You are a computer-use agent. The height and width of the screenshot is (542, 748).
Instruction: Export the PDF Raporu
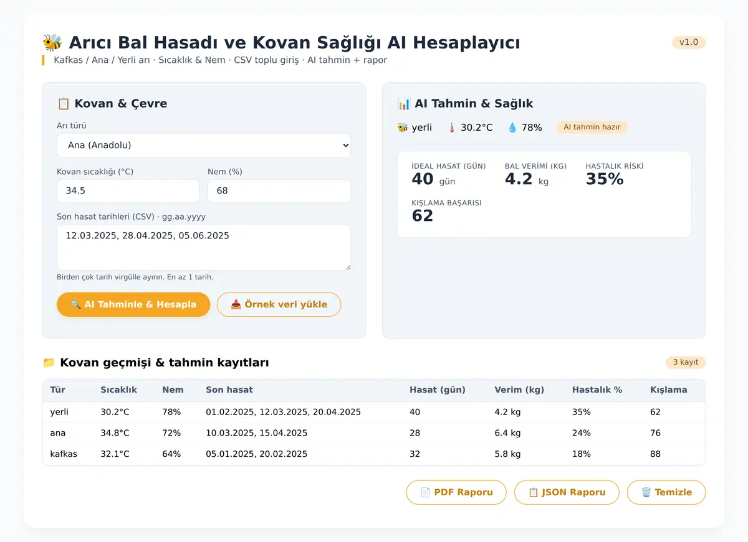point(456,492)
